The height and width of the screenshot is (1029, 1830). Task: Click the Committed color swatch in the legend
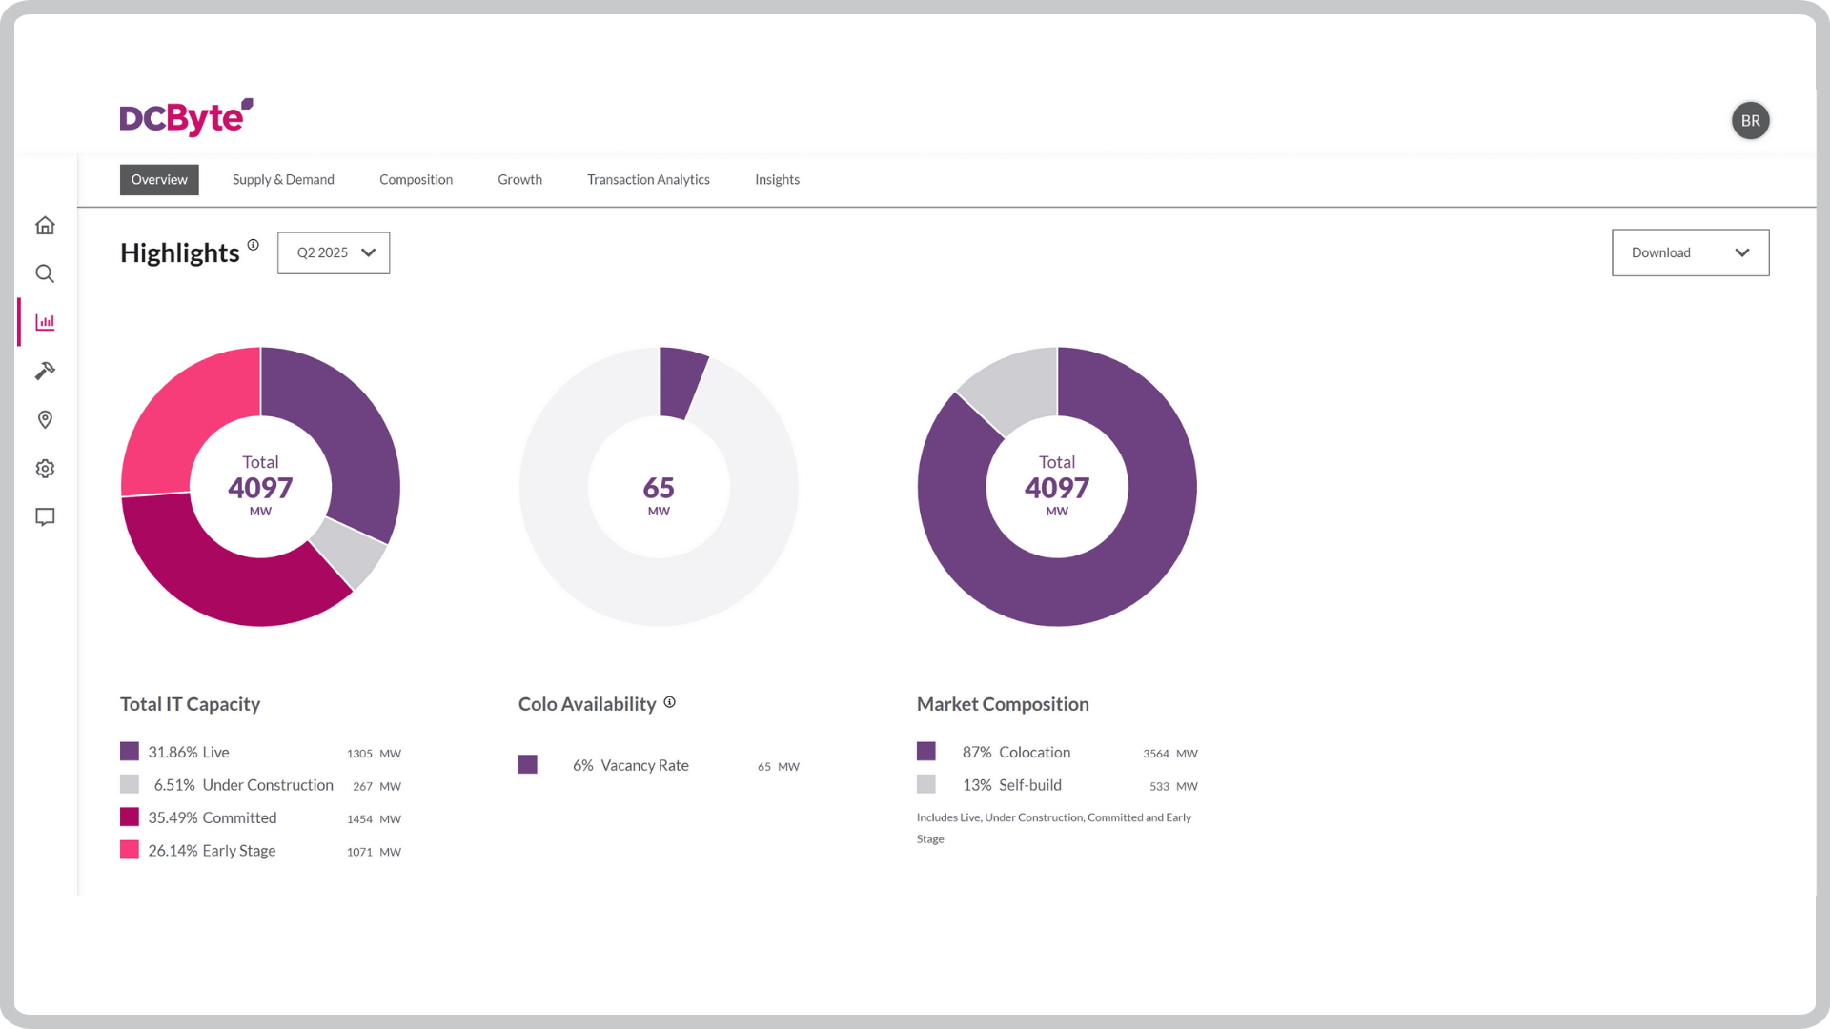129,817
